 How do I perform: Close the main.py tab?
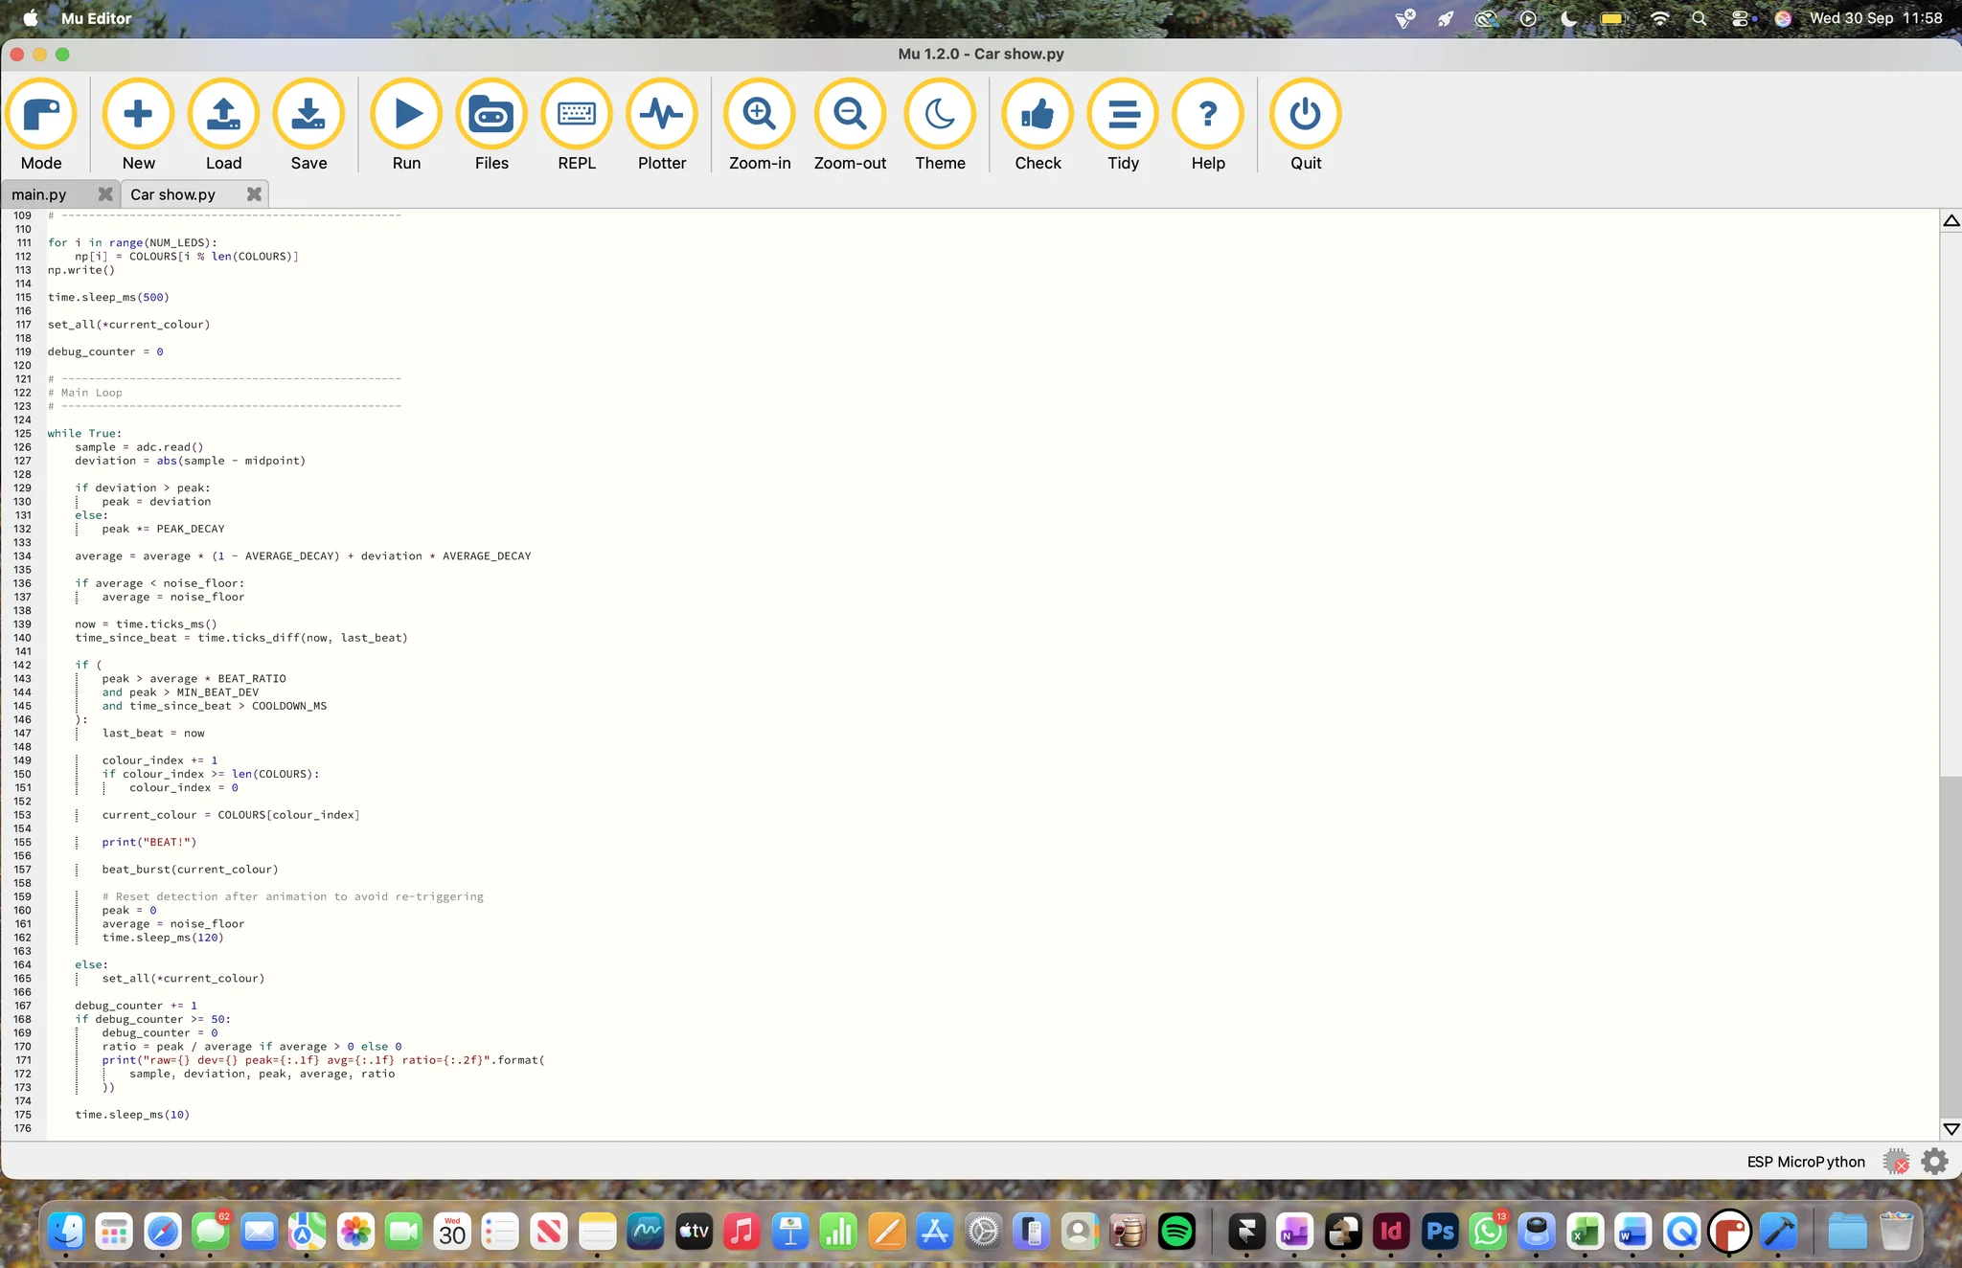pyautogui.click(x=105, y=194)
